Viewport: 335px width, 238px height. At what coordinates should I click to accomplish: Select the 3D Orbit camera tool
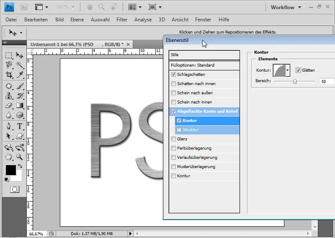[x=19, y=147]
